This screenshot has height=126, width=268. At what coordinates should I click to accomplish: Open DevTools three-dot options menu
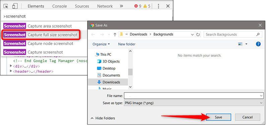point(158,6)
